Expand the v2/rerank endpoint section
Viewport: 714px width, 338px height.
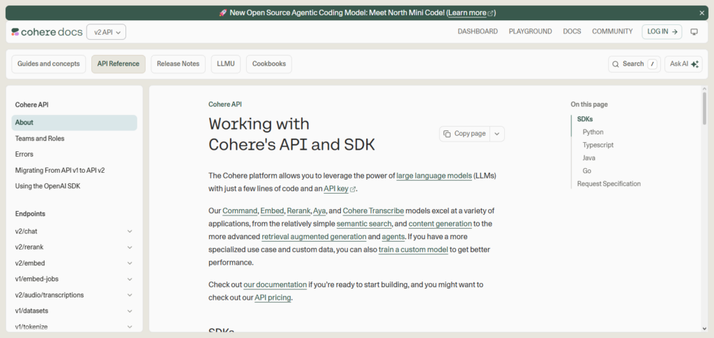(130, 247)
